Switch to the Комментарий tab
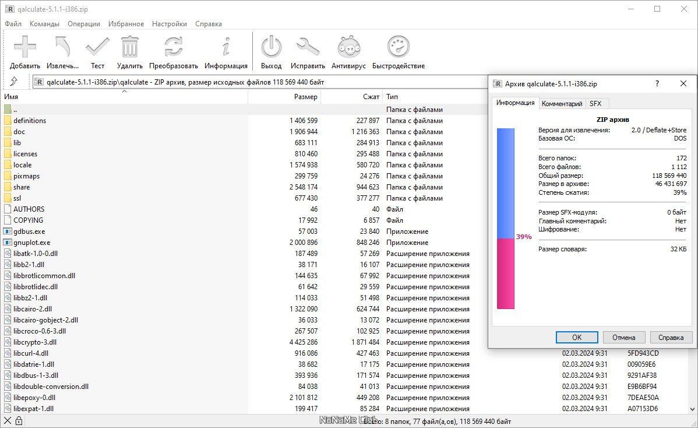The width and height of the screenshot is (698, 428). click(x=562, y=104)
